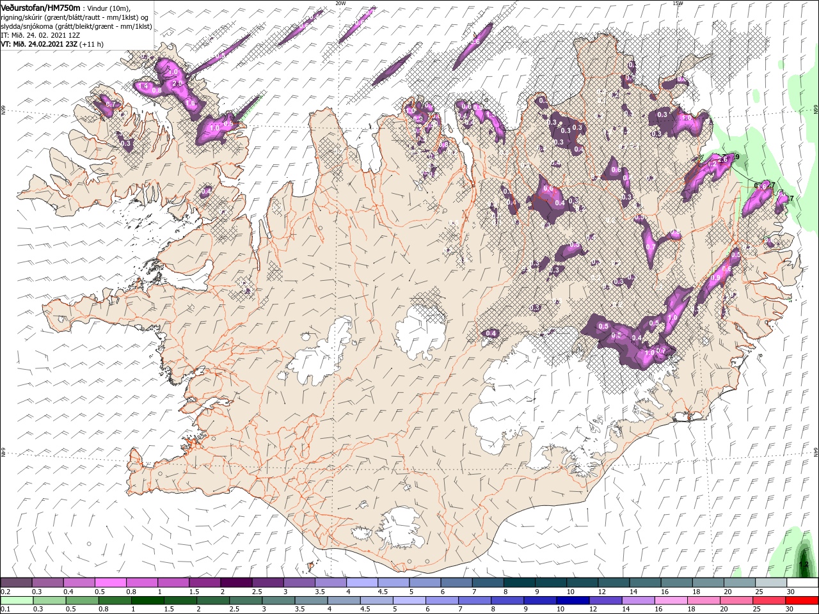Pick the 1 swatch in lower rain scale
Viewport: 819px width, 614px height.
[x=148, y=601]
